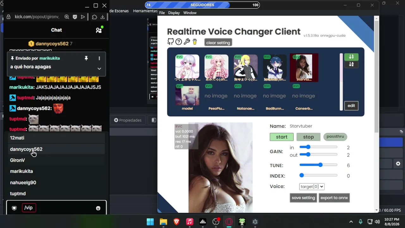Select the blonde anime voice model
The image size is (405, 228).
coord(246,67)
